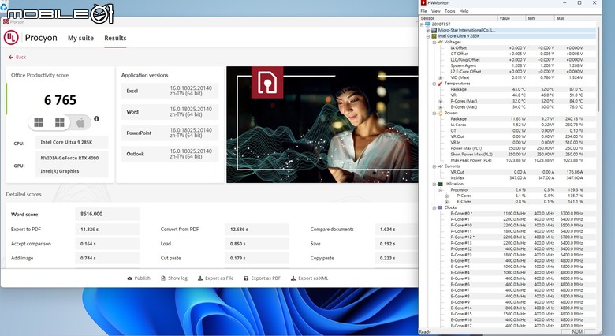
Task: Click the Show log button
Action: (x=174, y=278)
